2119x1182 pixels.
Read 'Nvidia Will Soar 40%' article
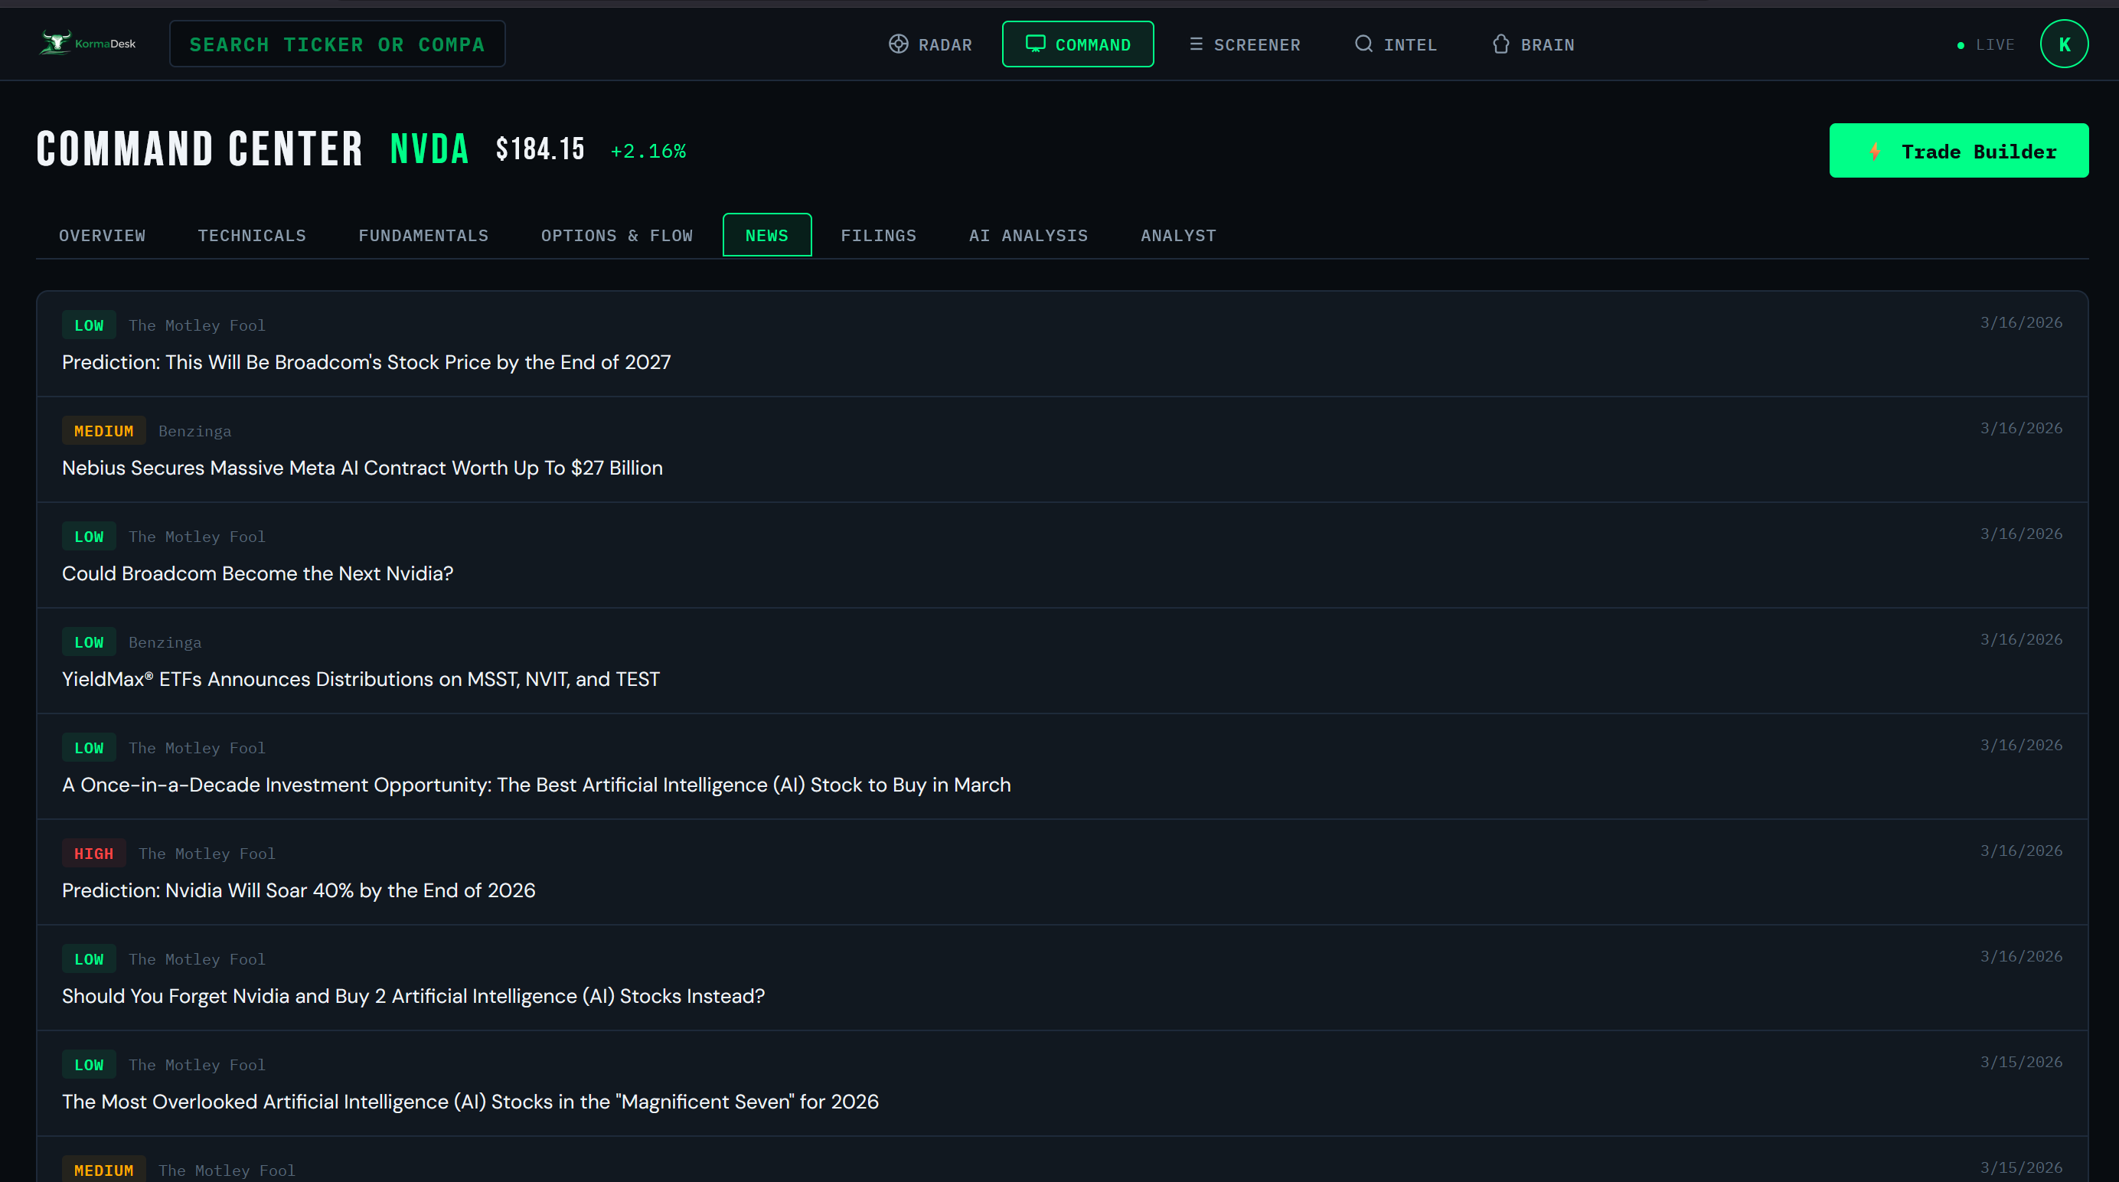299,891
